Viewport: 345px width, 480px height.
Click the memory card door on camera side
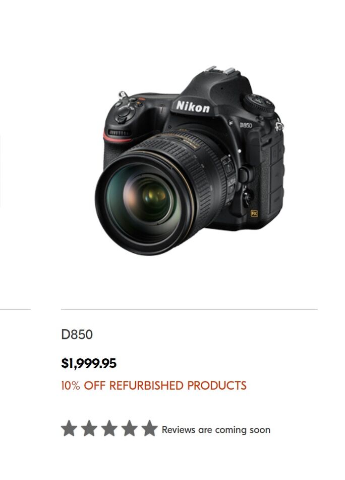pyautogui.click(x=275, y=177)
